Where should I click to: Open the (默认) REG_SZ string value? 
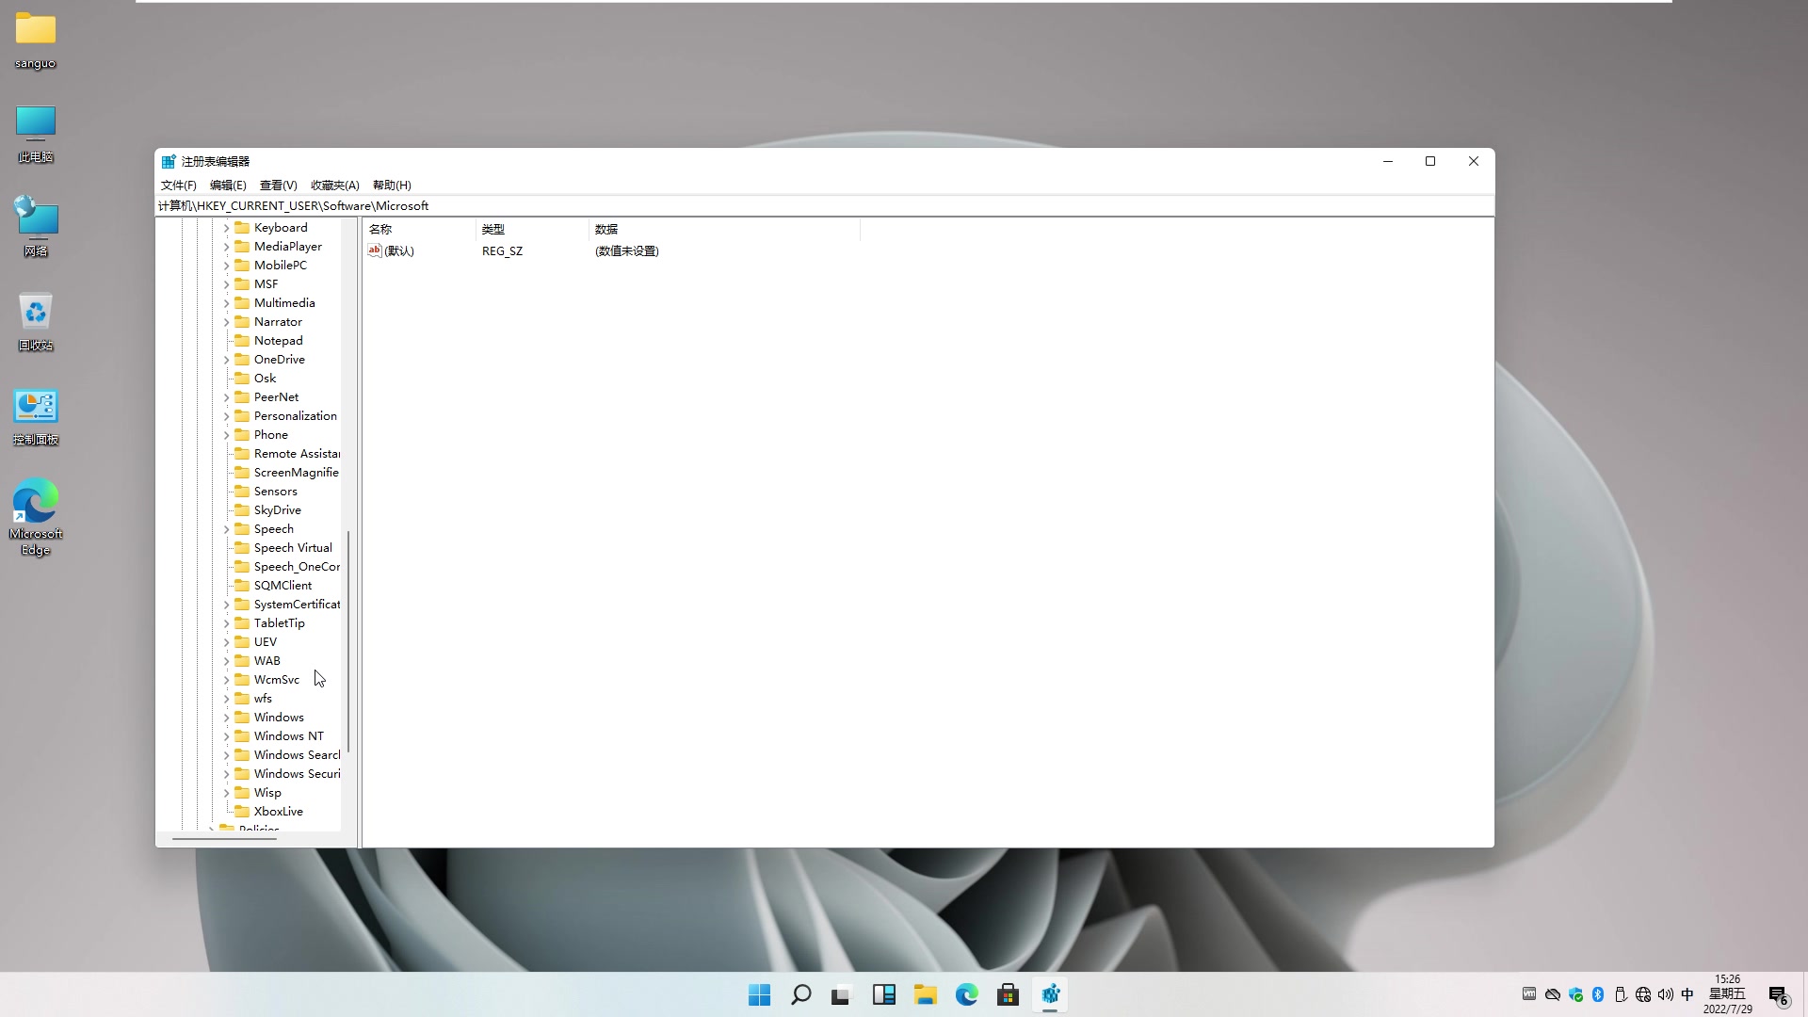(x=398, y=250)
